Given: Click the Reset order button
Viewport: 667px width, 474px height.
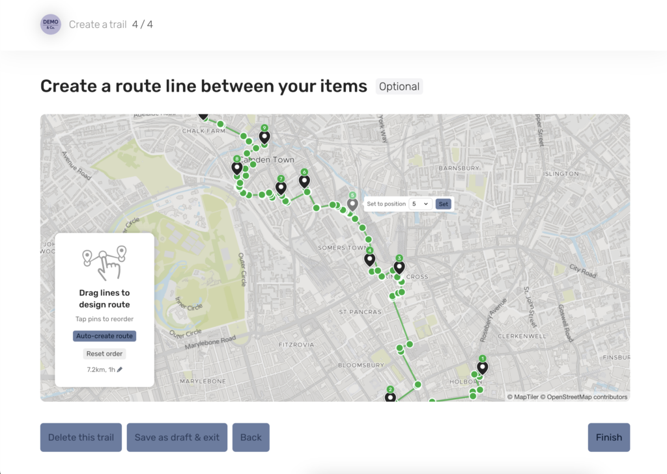Looking at the screenshot, I should click(x=104, y=354).
